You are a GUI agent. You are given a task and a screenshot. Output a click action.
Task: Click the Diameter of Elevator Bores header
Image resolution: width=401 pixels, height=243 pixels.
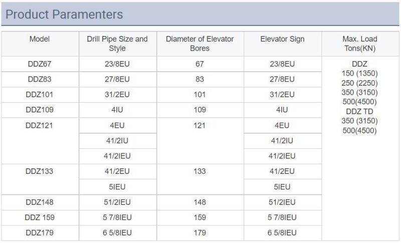point(199,44)
